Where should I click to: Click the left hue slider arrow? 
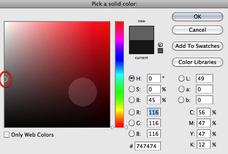pyautogui.click(x=112, y=127)
